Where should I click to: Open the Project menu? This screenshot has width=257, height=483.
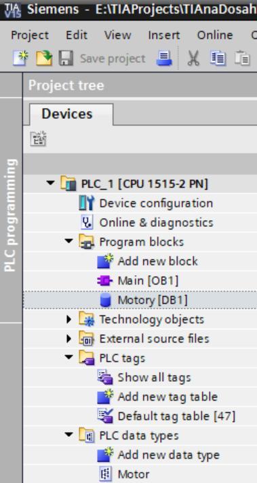[30, 35]
